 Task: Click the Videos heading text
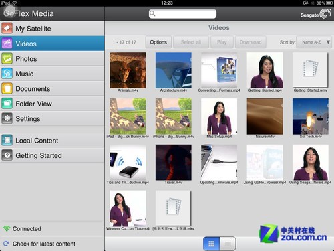219,28
